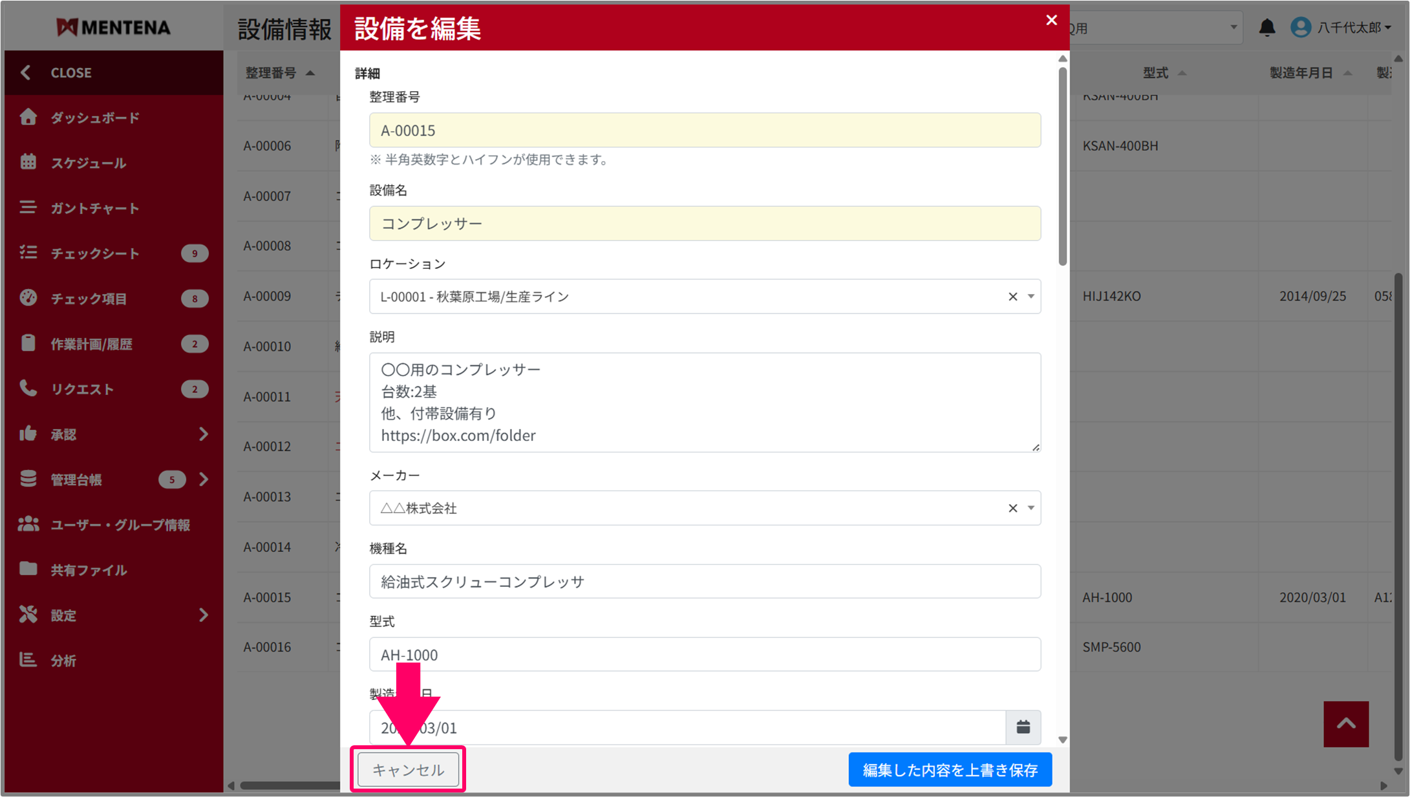1410x797 pixels.
Task: Expand the 管理台帳 submenu
Action: (x=204, y=479)
